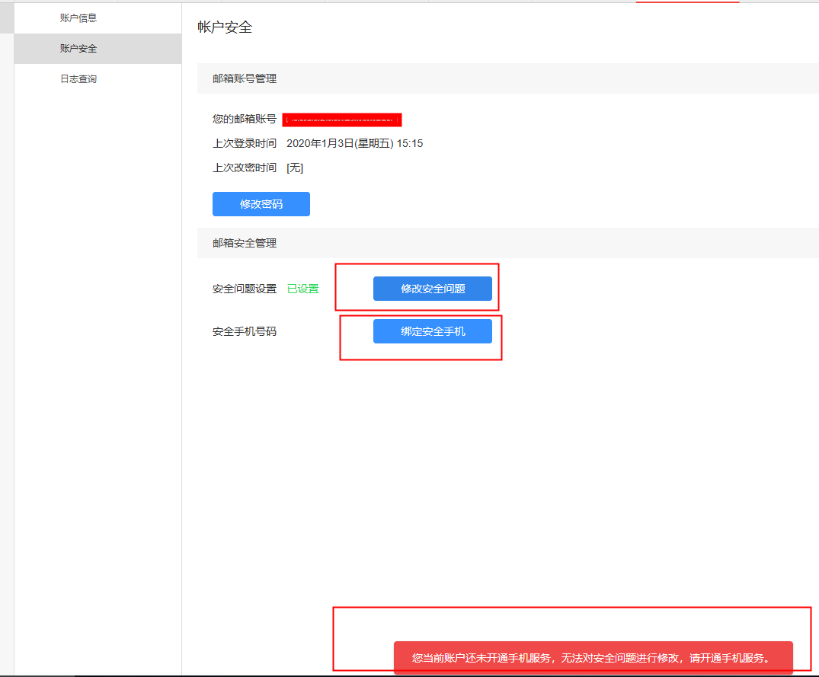Click the 绑定安全手机 button
The width and height of the screenshot is (819, 677).
[432, 331]
